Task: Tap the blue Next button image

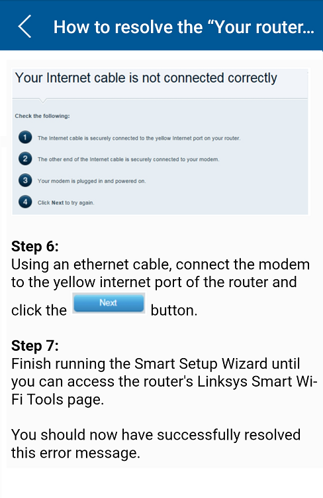Action: [109, 303]
